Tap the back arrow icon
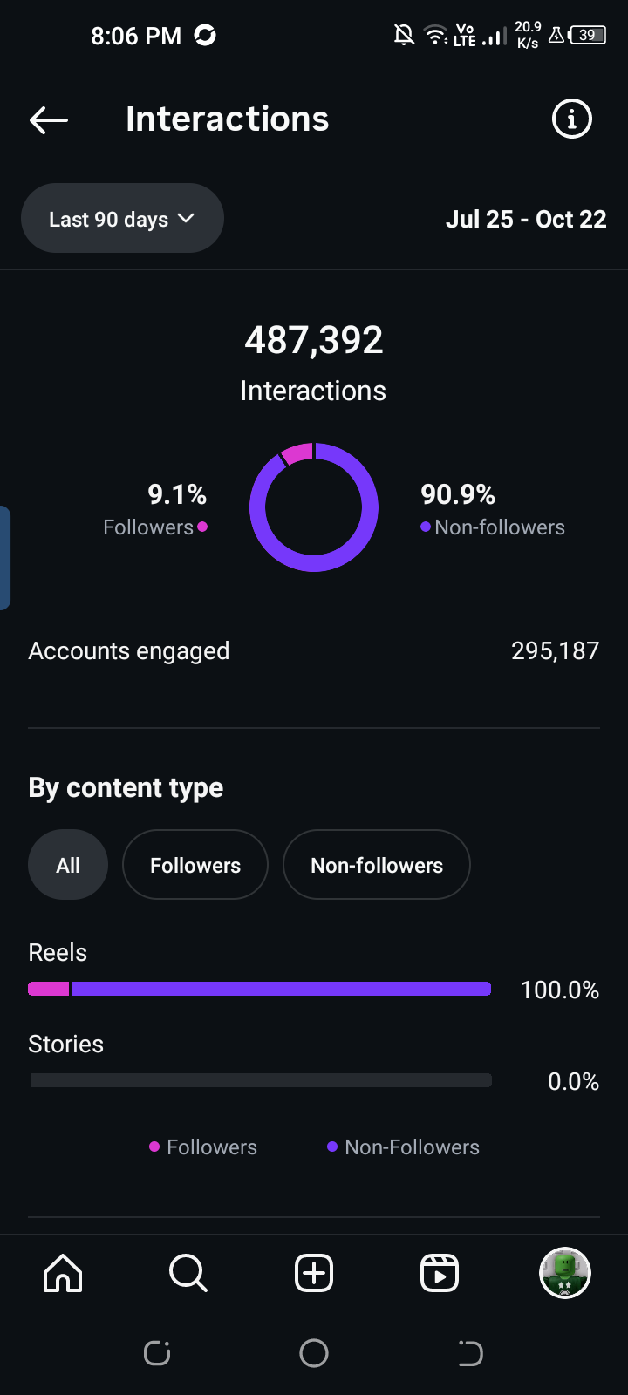Image resolution: width=628 pixels, height=1395 pixels. 49,120
